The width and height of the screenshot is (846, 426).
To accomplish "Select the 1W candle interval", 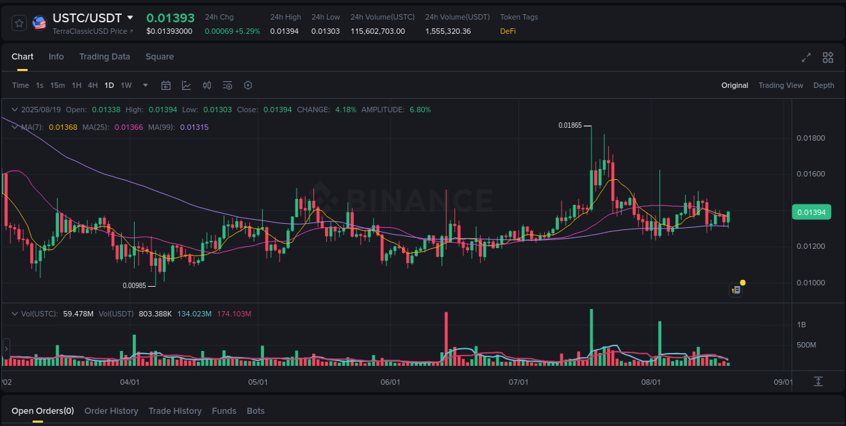I will click(x=125, y=85).
